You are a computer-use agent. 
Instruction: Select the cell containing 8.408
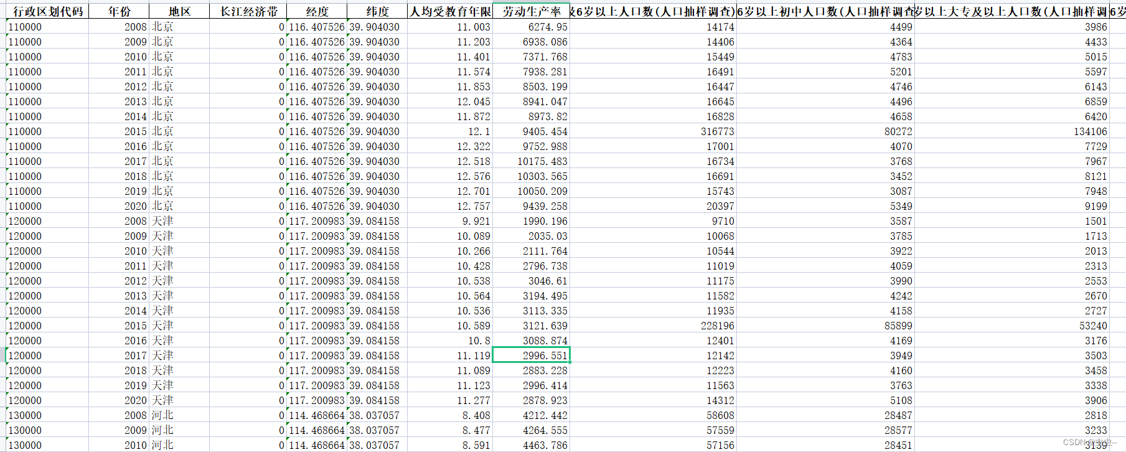click(x=450, y=415)
